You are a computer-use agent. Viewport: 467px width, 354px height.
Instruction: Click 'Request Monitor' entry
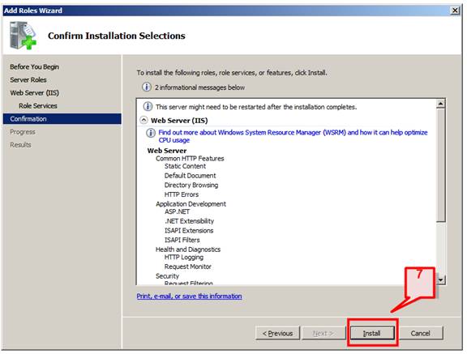pos(187,267)
